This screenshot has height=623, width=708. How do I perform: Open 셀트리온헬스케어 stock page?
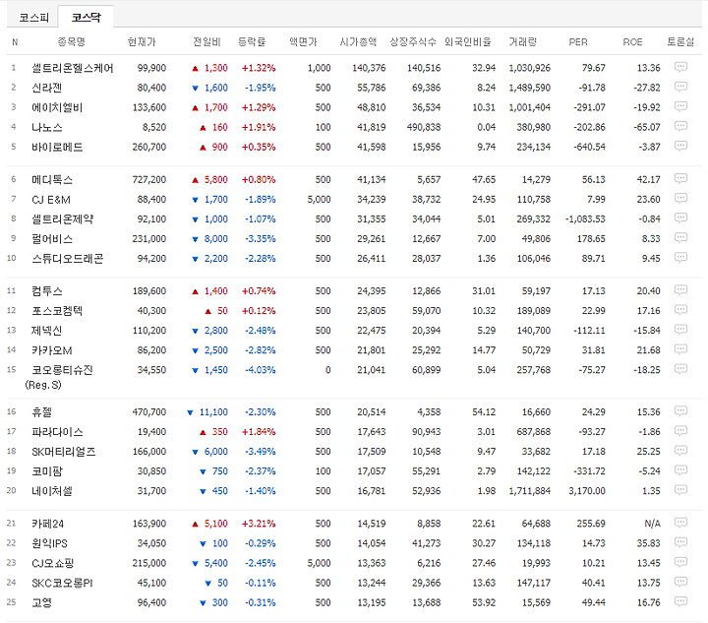tap(72, 68)
